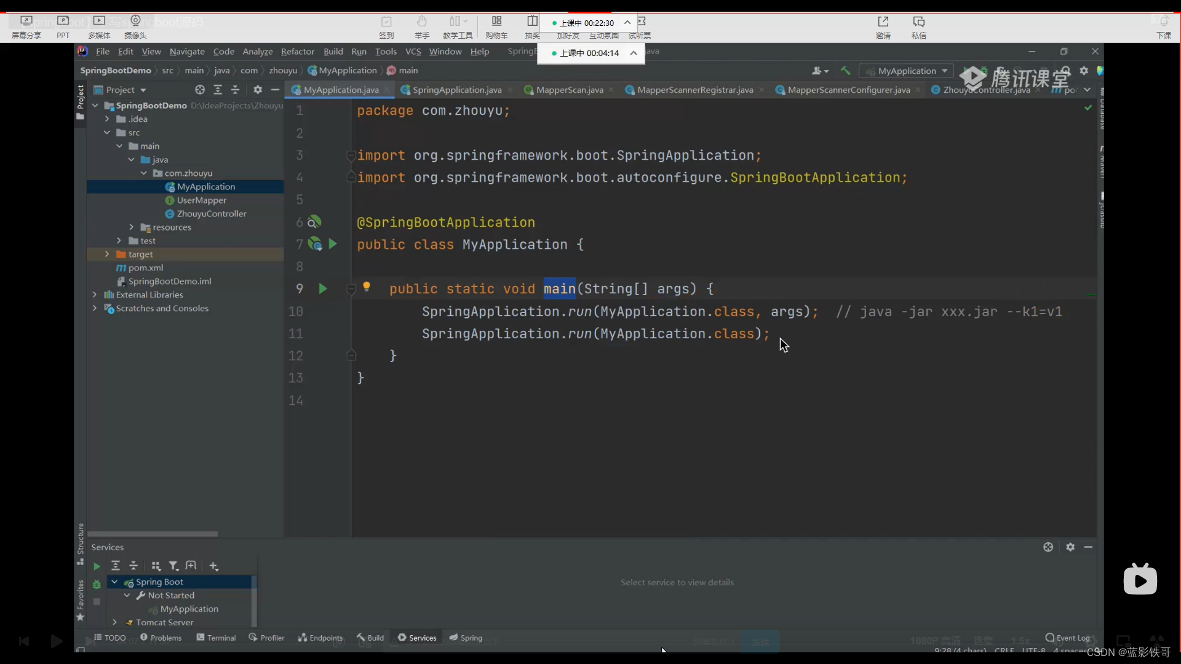Switch to the MapperScan.java editor tab
The width and height of the screenshot is (1181, 664).
[567, 90]
